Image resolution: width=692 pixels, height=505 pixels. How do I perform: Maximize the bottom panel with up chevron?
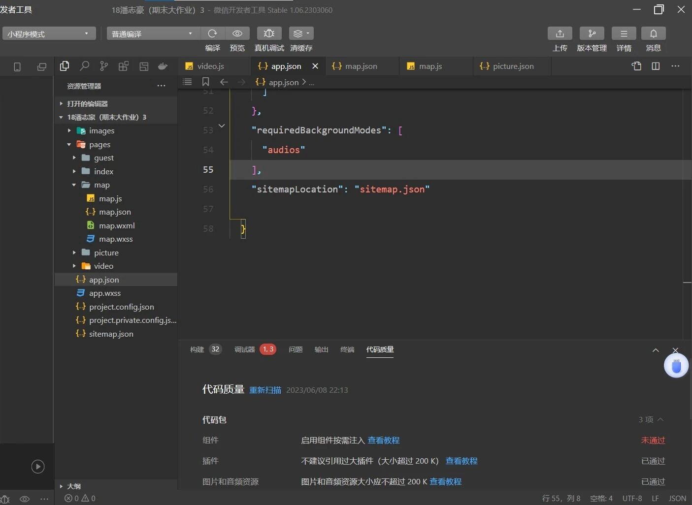coord(656,350)
